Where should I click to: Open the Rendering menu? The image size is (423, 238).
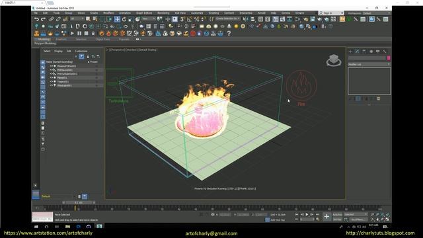pos(163,13)
